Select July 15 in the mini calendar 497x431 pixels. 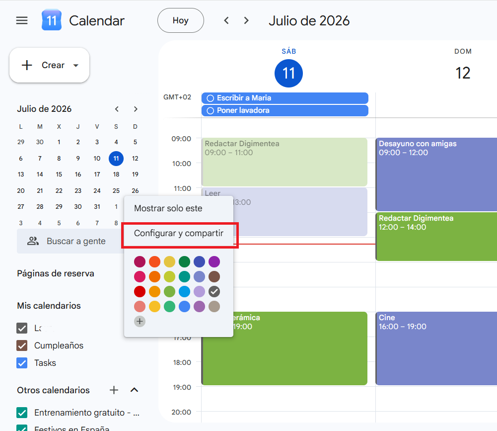(x=59, y=174)
